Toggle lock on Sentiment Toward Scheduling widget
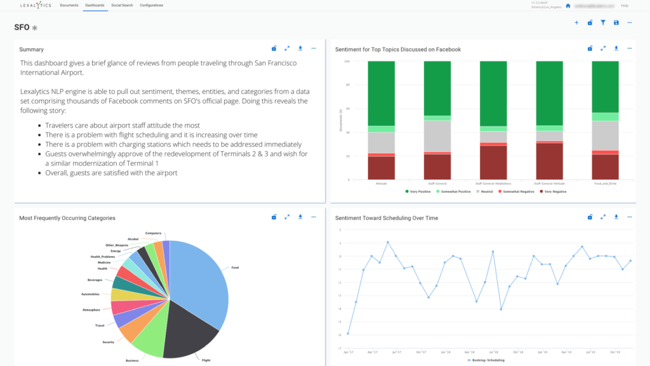 (590, 217)
